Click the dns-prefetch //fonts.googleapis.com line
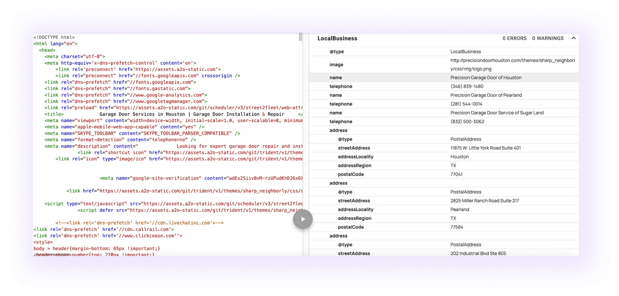 (x=120, y=82)
